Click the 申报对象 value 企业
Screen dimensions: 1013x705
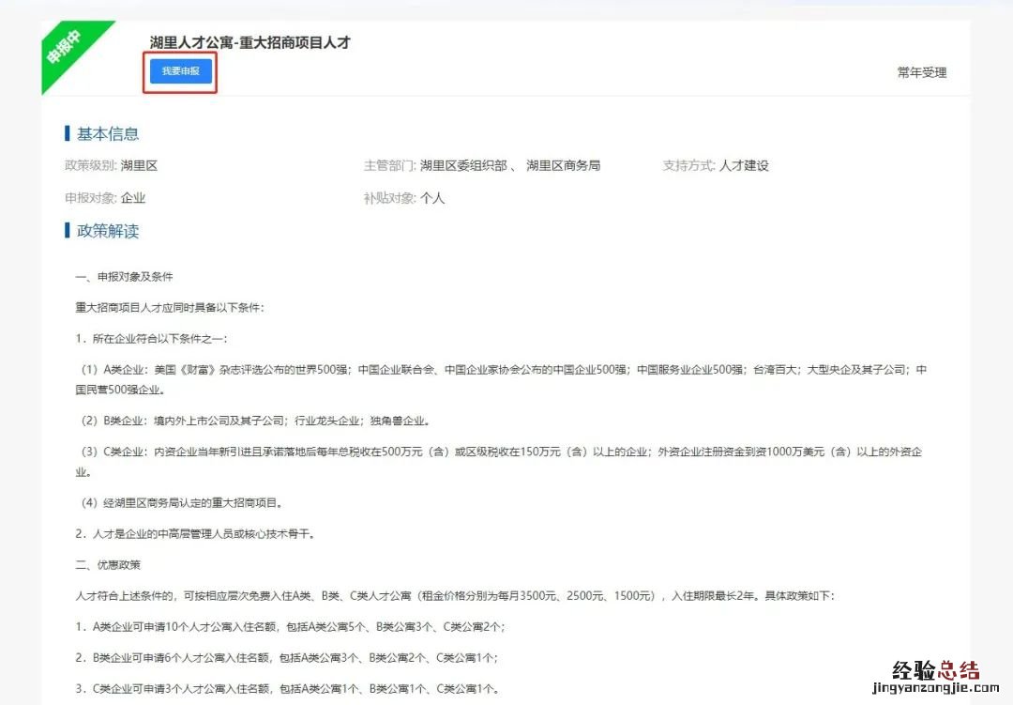click(x=133, y=198)
